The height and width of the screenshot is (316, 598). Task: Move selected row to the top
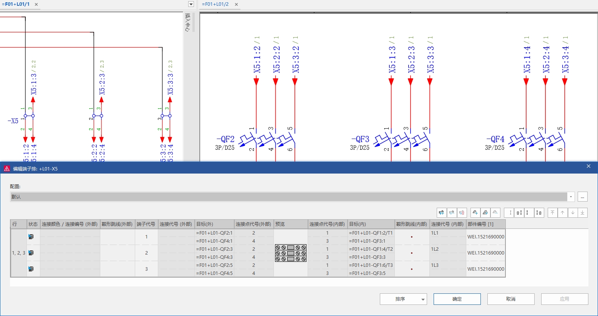click(553, 213)
